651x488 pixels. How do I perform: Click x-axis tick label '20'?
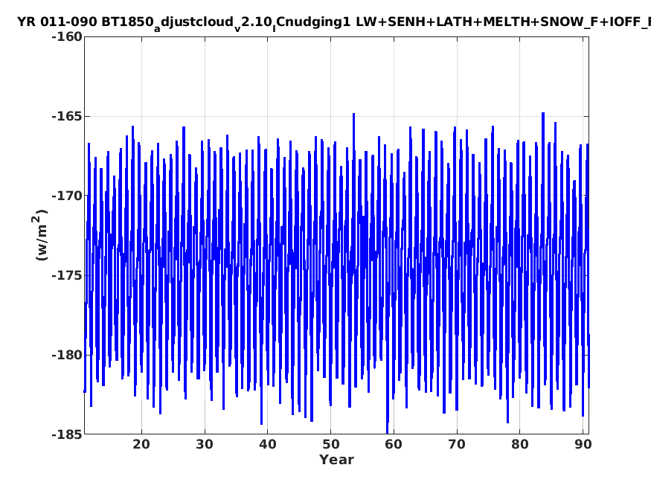tap(141, 444)
